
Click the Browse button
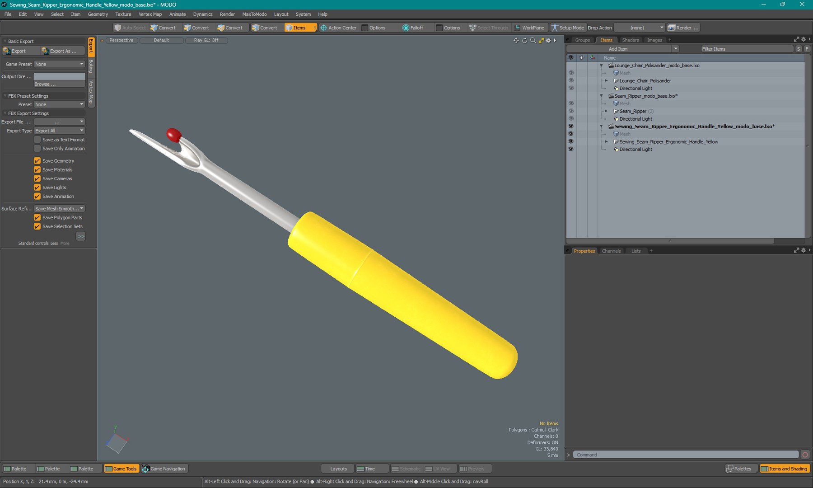(x=59, y=84)
